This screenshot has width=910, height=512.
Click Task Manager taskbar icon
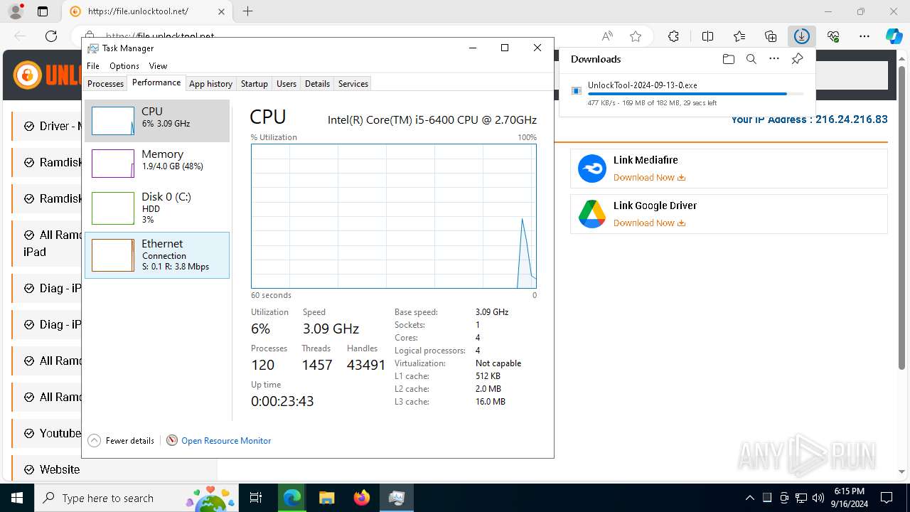[x=397, y=498]
